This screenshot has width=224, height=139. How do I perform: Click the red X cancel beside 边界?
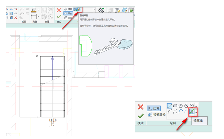141,107
